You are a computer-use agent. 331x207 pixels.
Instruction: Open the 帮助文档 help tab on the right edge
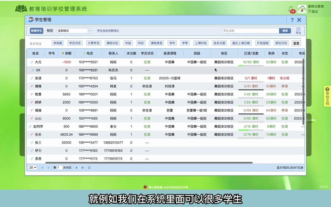[327, 97]
